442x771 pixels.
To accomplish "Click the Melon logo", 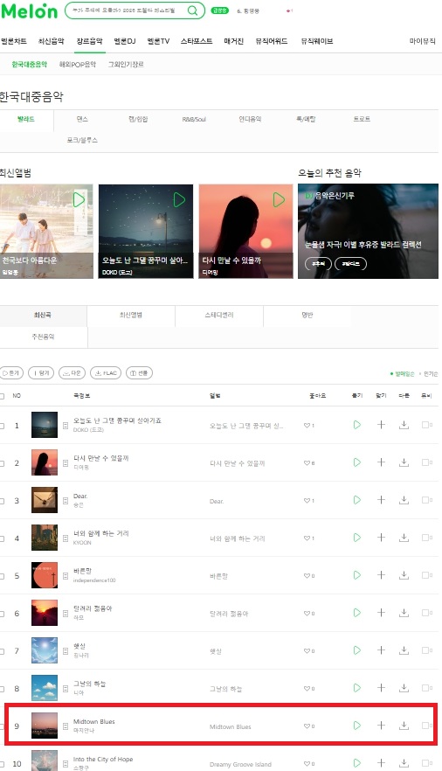I will (30, 11).
